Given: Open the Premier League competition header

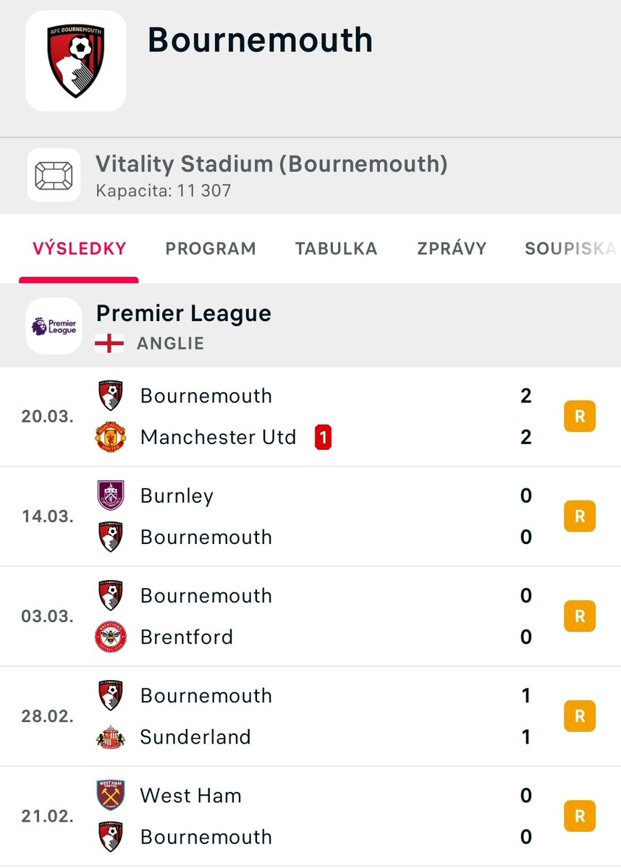Looking at the screenshot, I should [310, 325].
